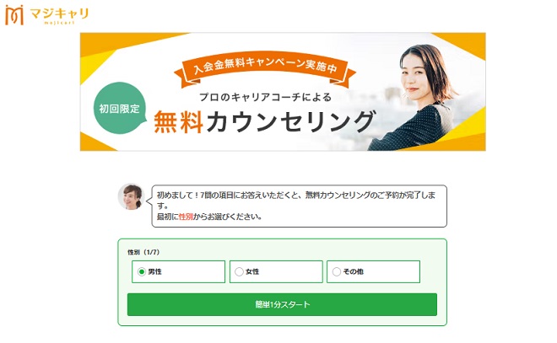Viewport: 557px width, 343px height.
Task: Select the 男性 radio button
Action: tap(142, 271)
